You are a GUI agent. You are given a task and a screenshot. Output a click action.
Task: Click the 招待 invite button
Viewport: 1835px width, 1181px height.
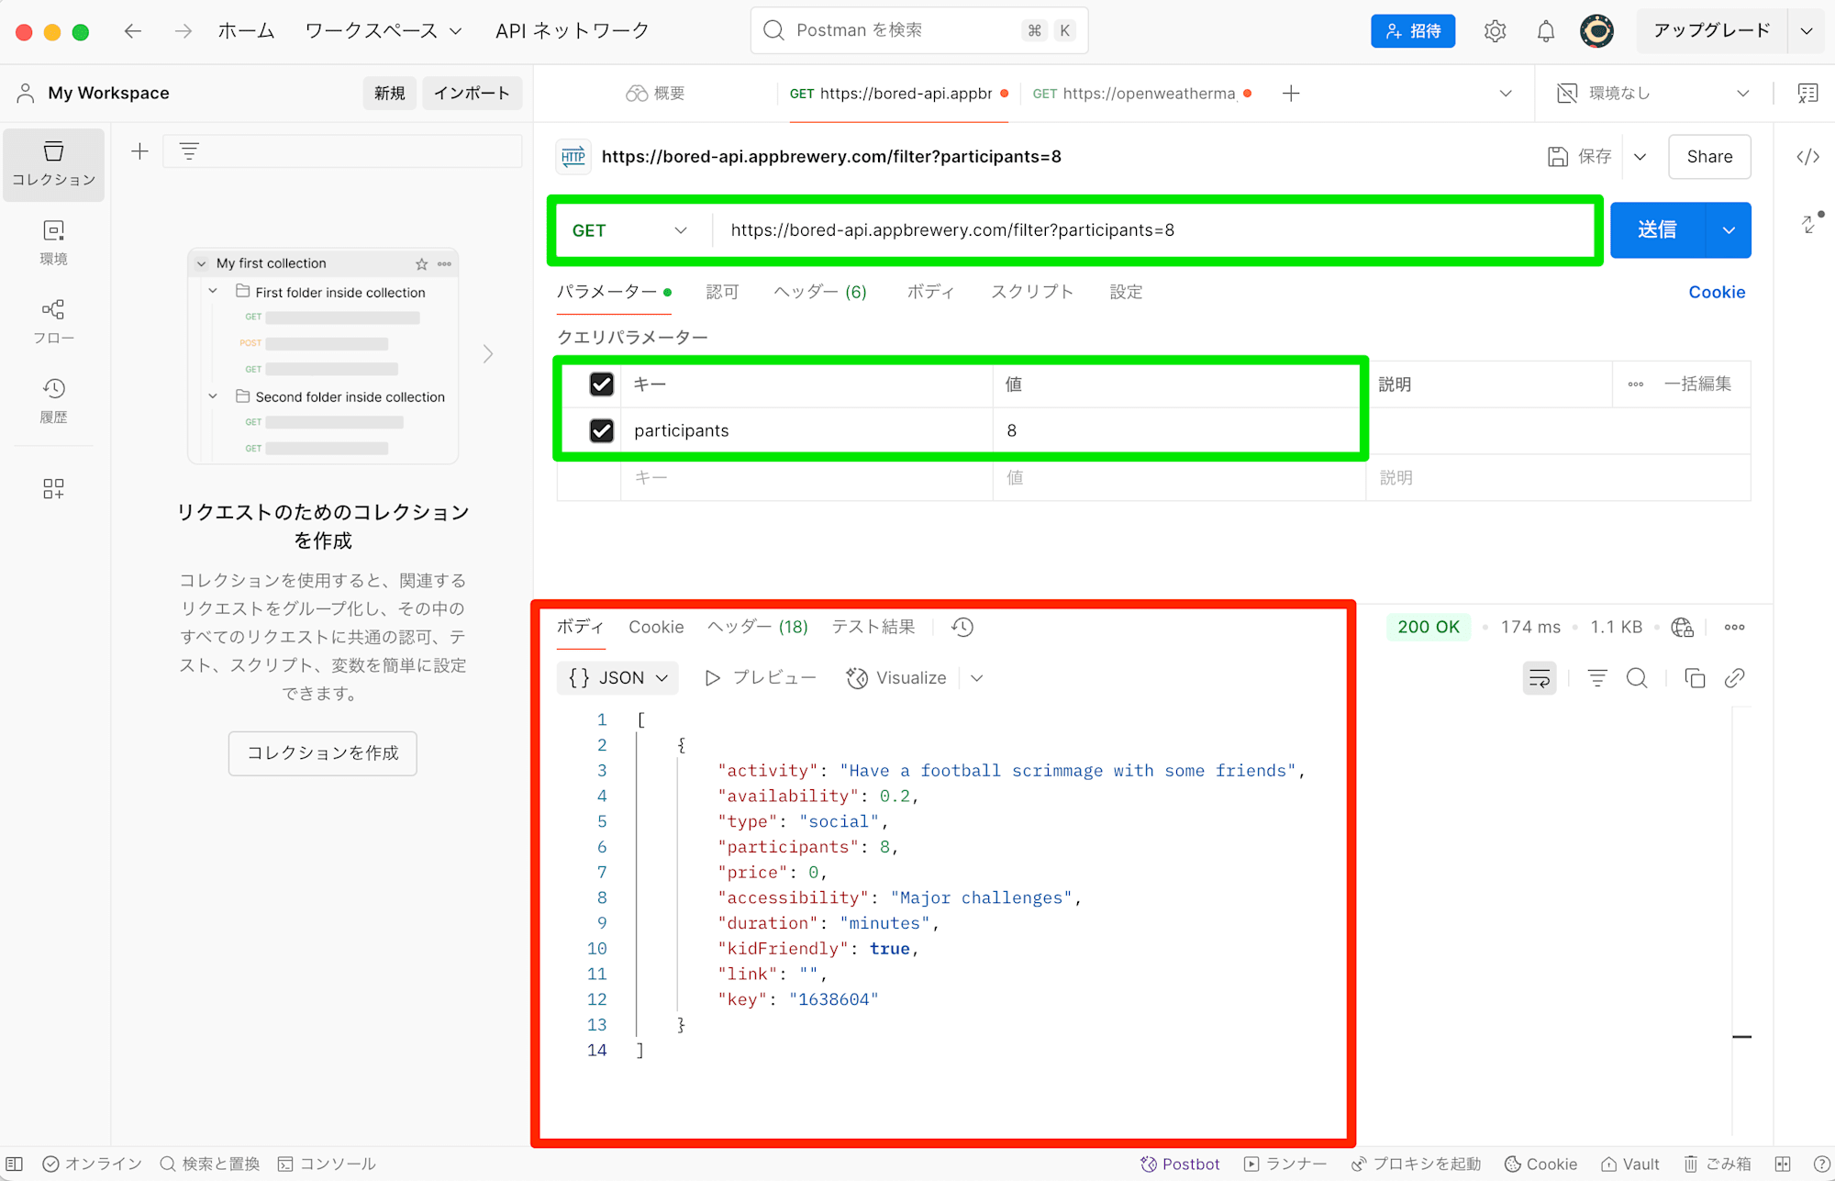point(1413,31)
